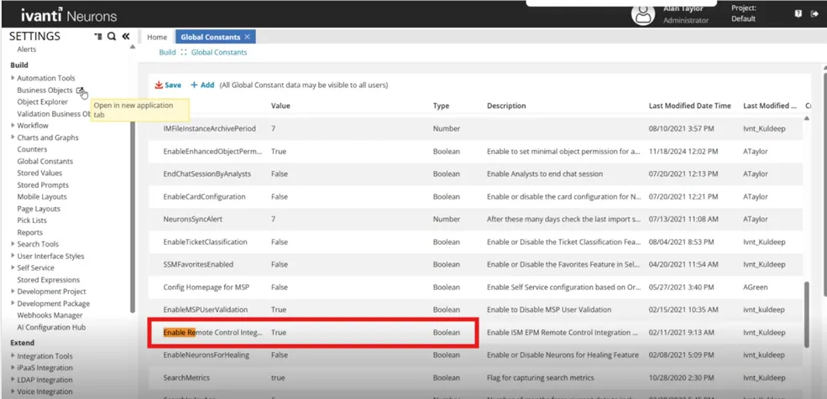Screen dimensions: 827x399
Task: Click the help icon in top bar
Action: point(798,14)
